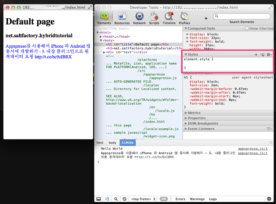This screenshot has height=204, width=276.
Task: Collapse the Styles section
Action: click(x=186, y=55)
